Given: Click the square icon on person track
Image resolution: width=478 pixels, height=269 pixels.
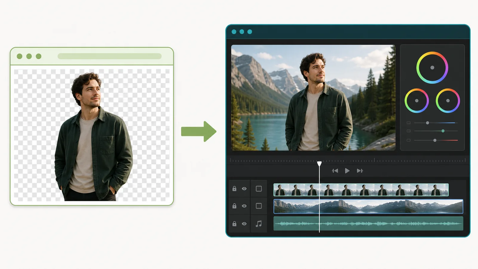Looking at the screenshot, I should click(x=259, y=189).
